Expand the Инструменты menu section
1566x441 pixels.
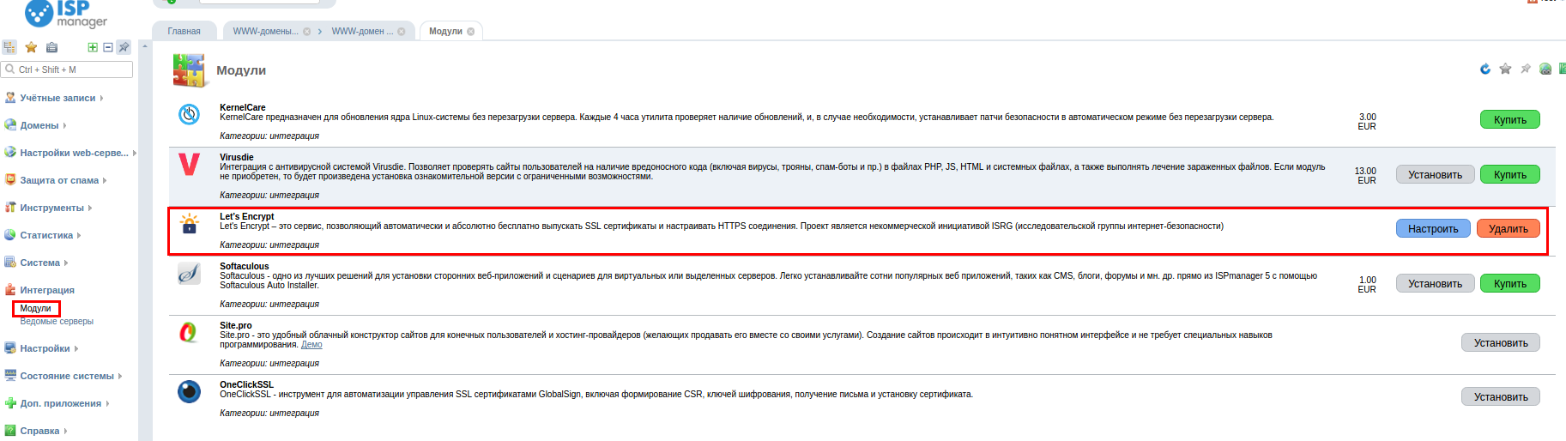51,208
